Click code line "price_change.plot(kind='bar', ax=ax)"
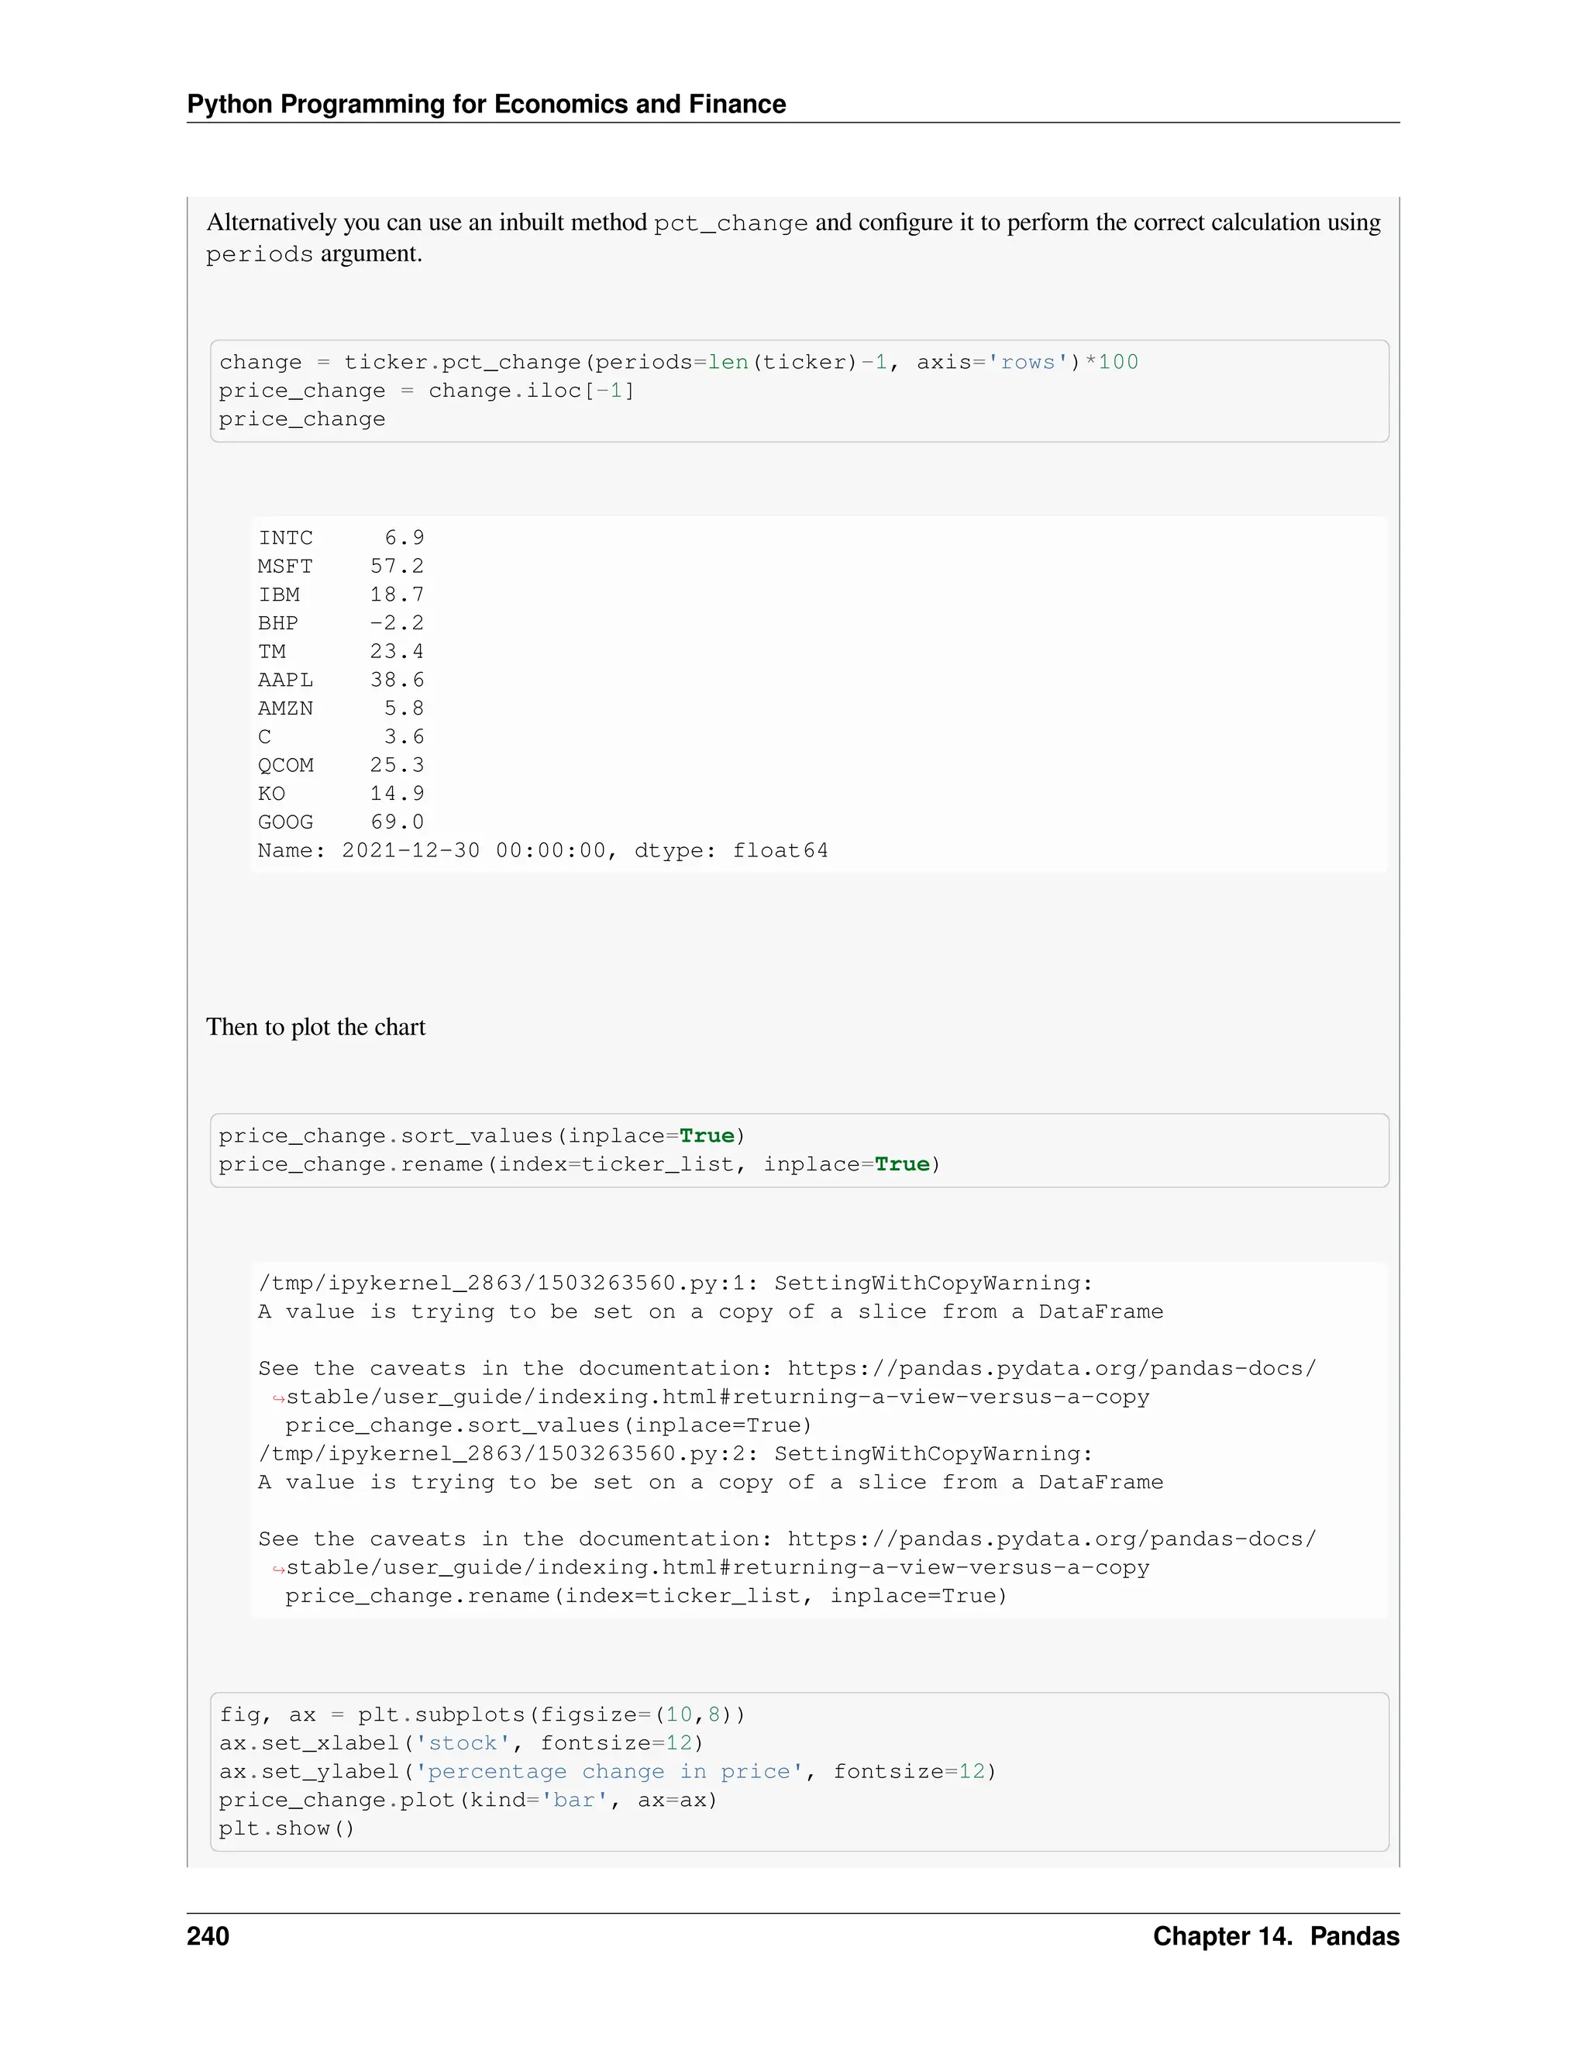The height and width of the screenshot is (2054, 1587). (468, 1800)
